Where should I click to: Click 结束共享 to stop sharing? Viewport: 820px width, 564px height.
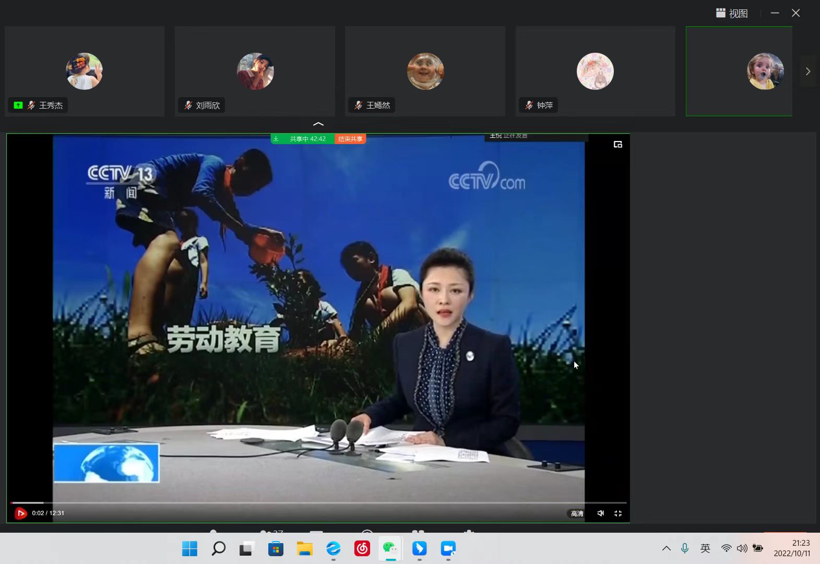tap(350, 139)
